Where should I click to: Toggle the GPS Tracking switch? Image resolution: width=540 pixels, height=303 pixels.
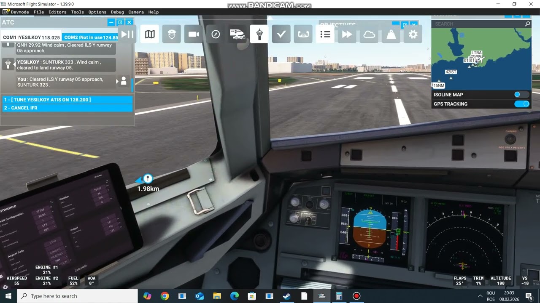[521, 104]
